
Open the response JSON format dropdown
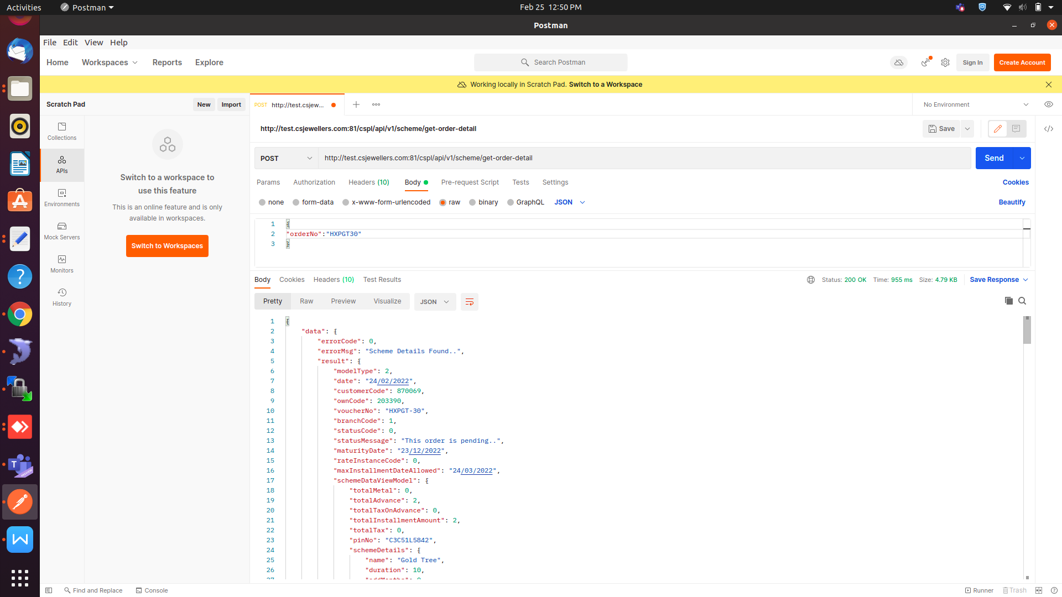pos(435,302)
